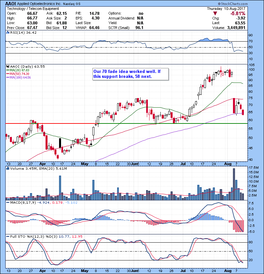Screen dimensions: 264x274
Task: Click the High value 66.77
Action: click(32, 18)
